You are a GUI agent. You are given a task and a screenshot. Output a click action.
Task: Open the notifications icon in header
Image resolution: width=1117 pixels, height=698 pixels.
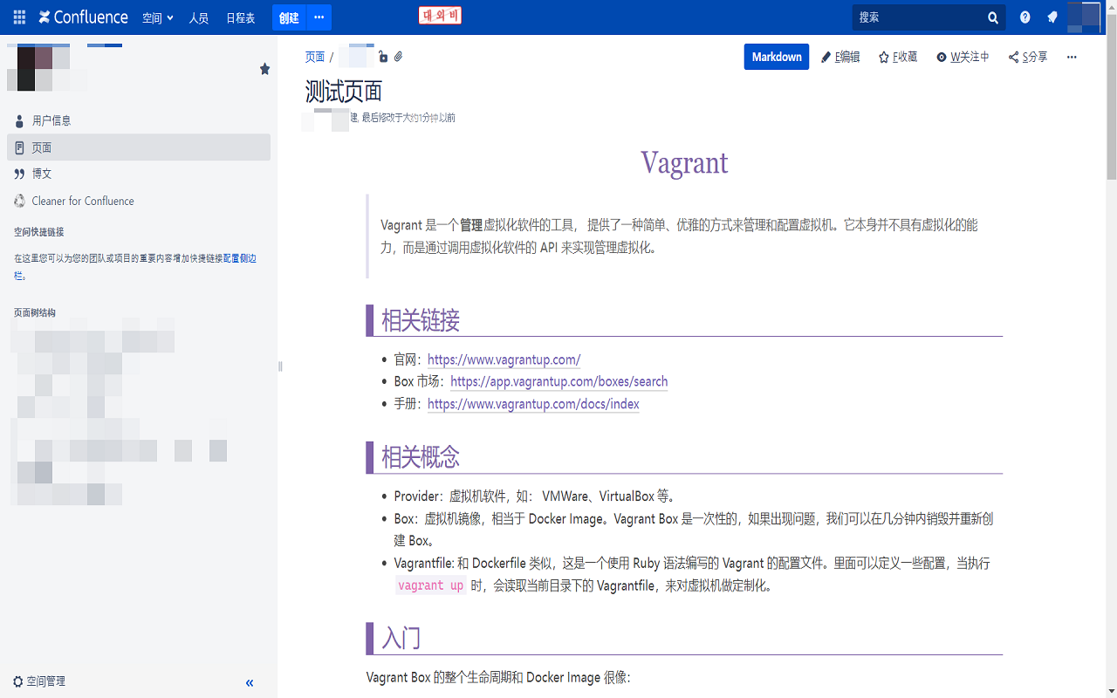point(1052,17)
